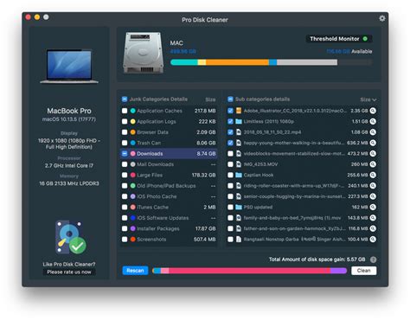
Task: Click the IMG_4253.MOV file icon
Action: (x=239, y=164)
